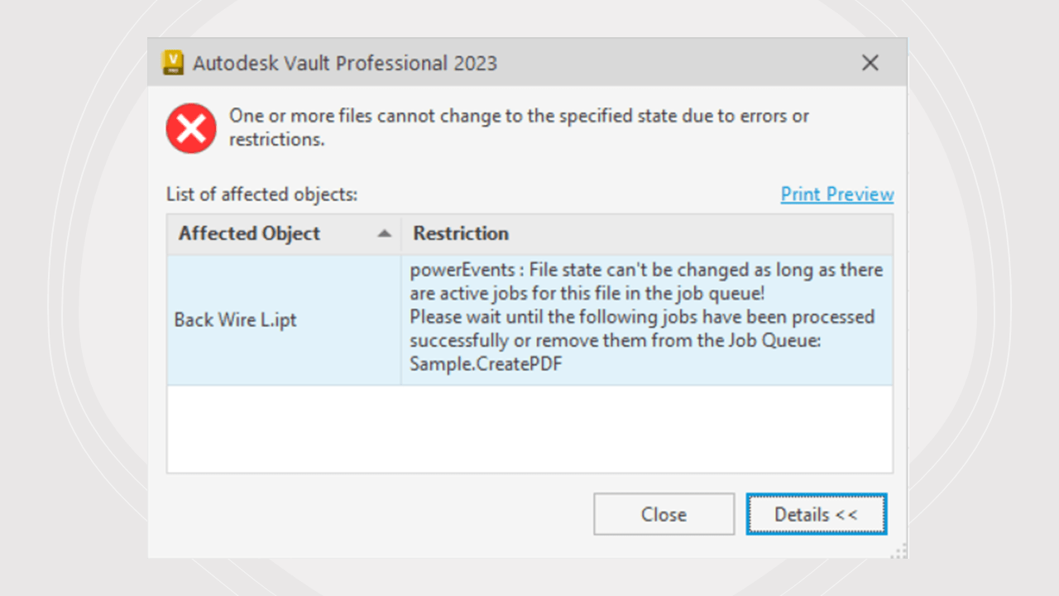
Task: Click the resize grip at dialog corner
Action: tap(899, 550)
